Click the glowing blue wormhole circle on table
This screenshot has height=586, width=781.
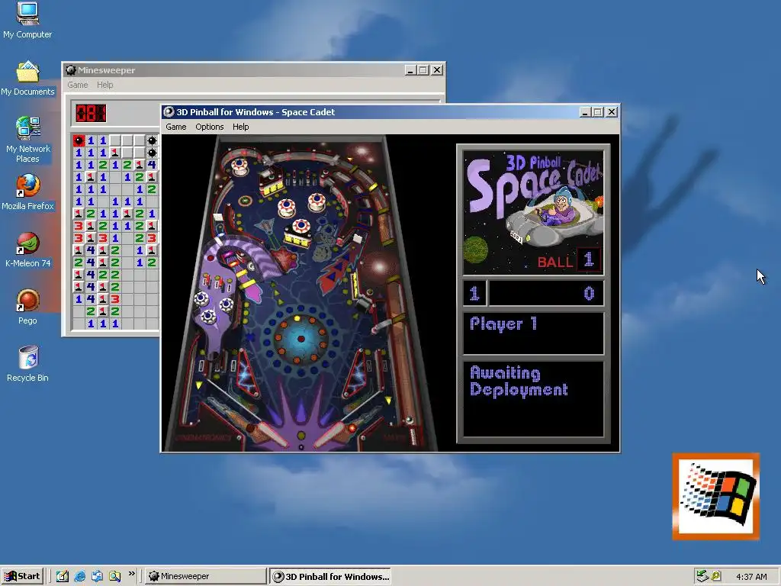[301, 339]
